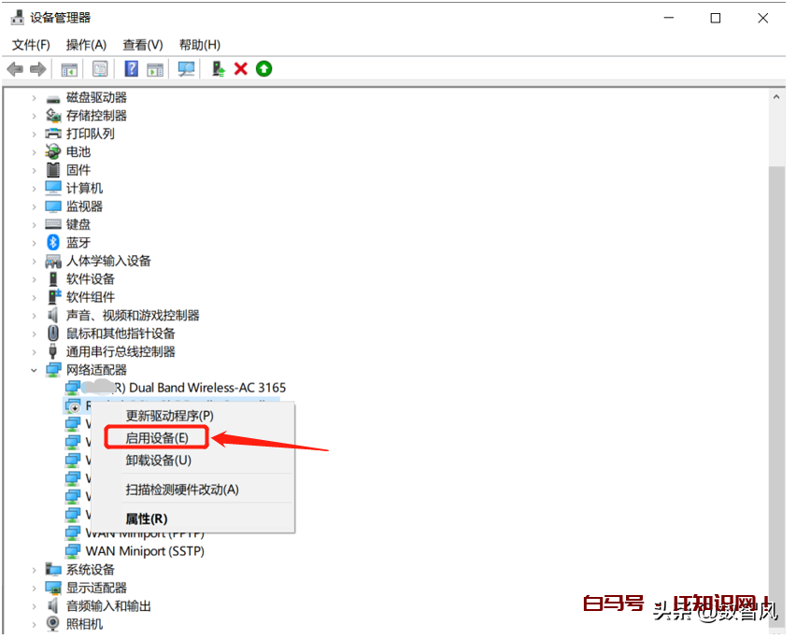Collapse the 网络适配器 category
This screenshot has width=796, height=639.
coord(35,370)
